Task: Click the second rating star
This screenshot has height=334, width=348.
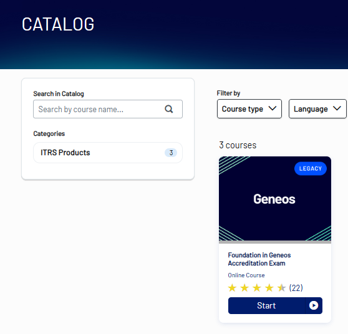Action: [x=244, y=288]
